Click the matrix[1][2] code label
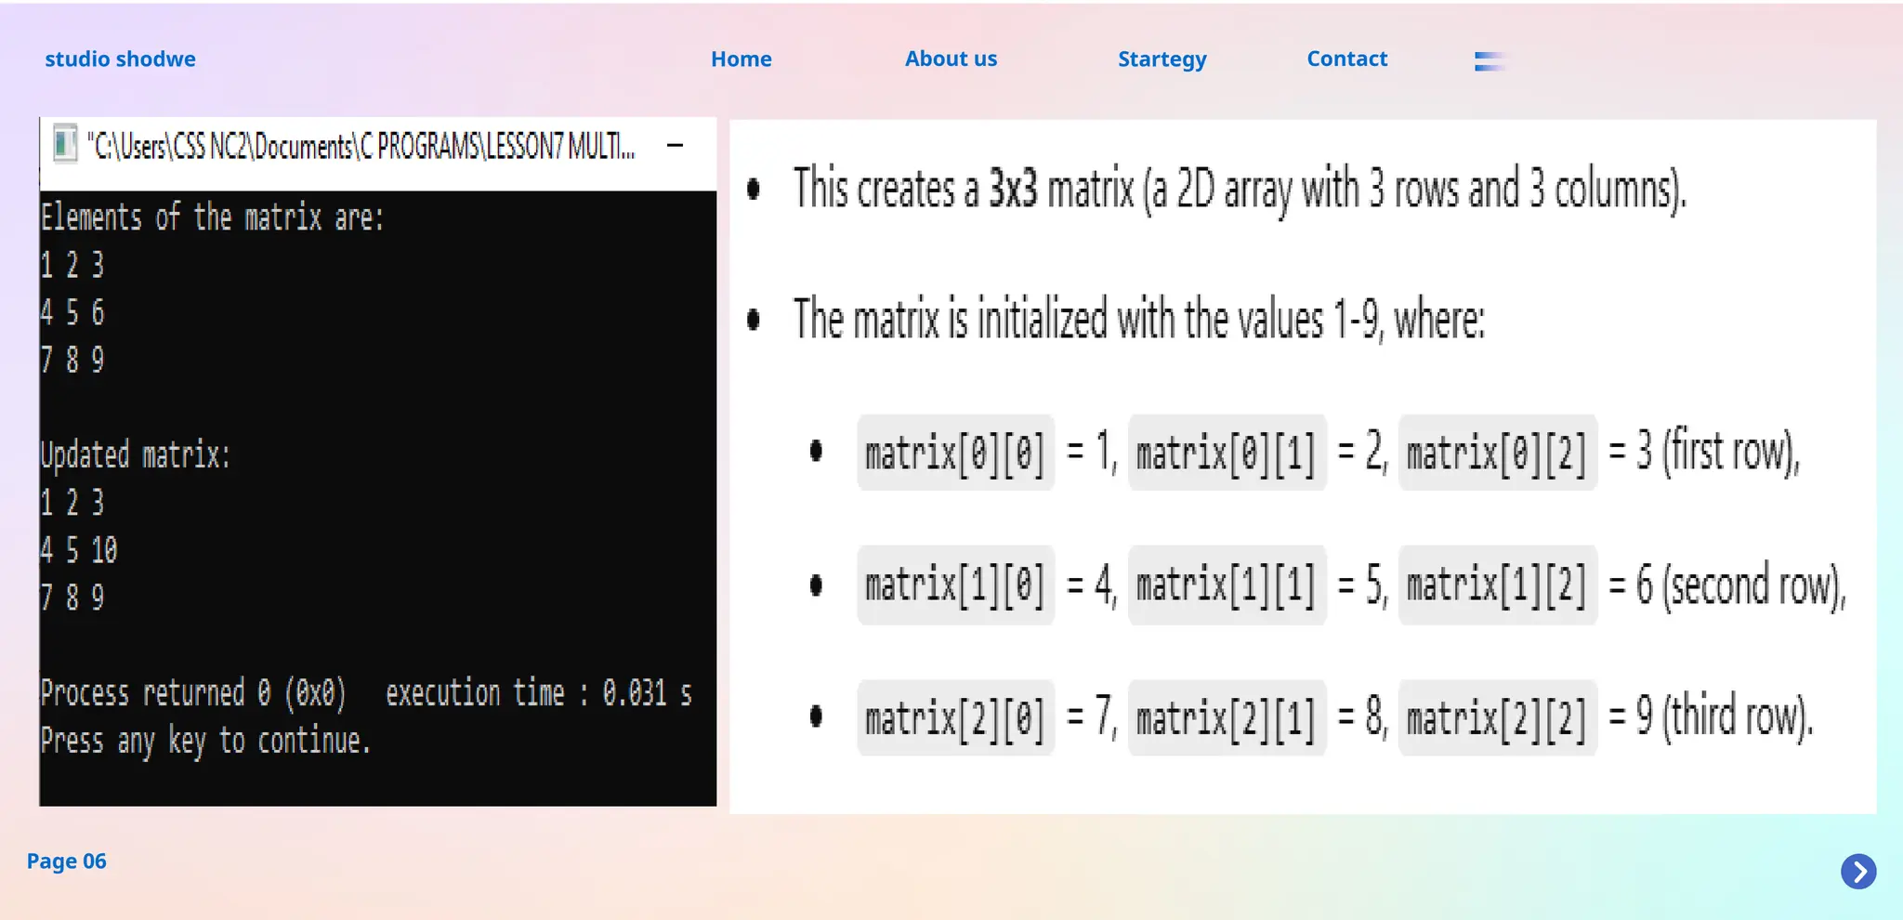1903x920 pixels. pyautogui.click(x=1497, y=585)
